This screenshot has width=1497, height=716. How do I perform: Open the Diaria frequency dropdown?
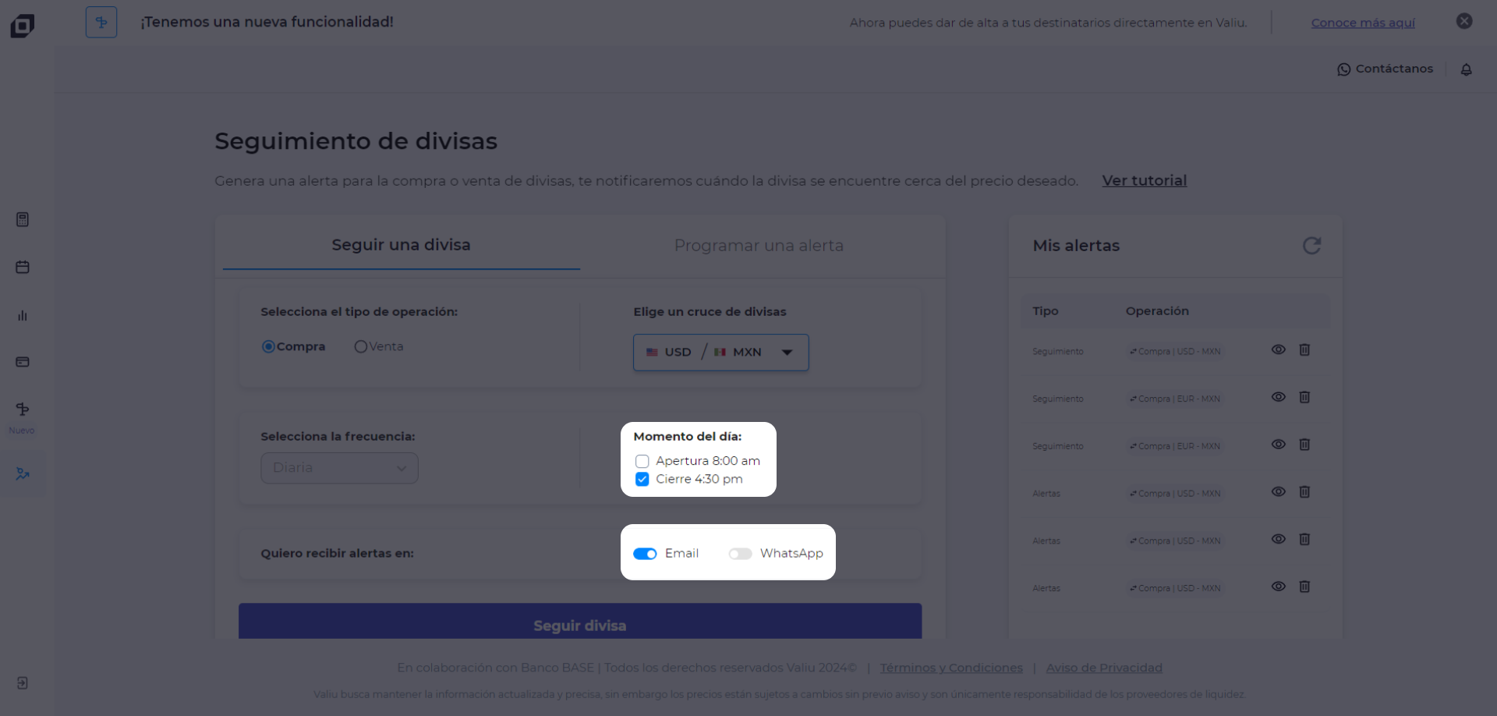[x=339, y=468]
